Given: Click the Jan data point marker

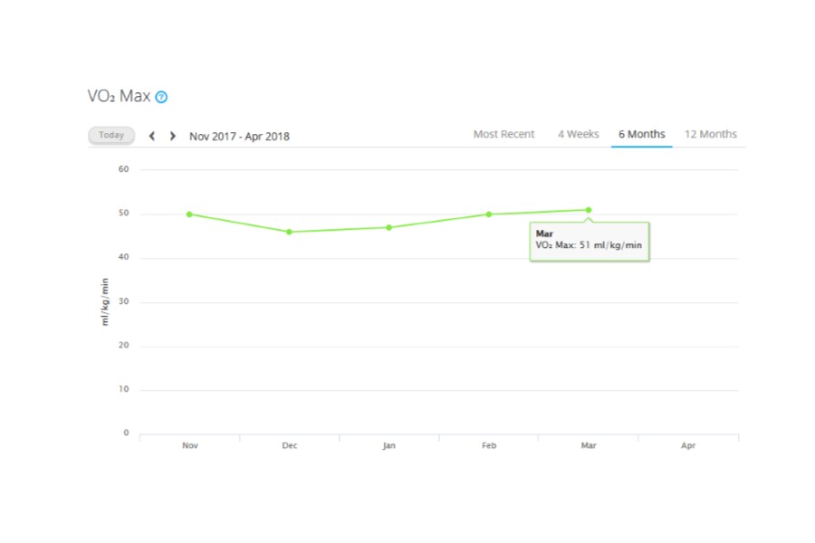Looking at the screenshot, I should pyautogui.click(x=388, y=227).
